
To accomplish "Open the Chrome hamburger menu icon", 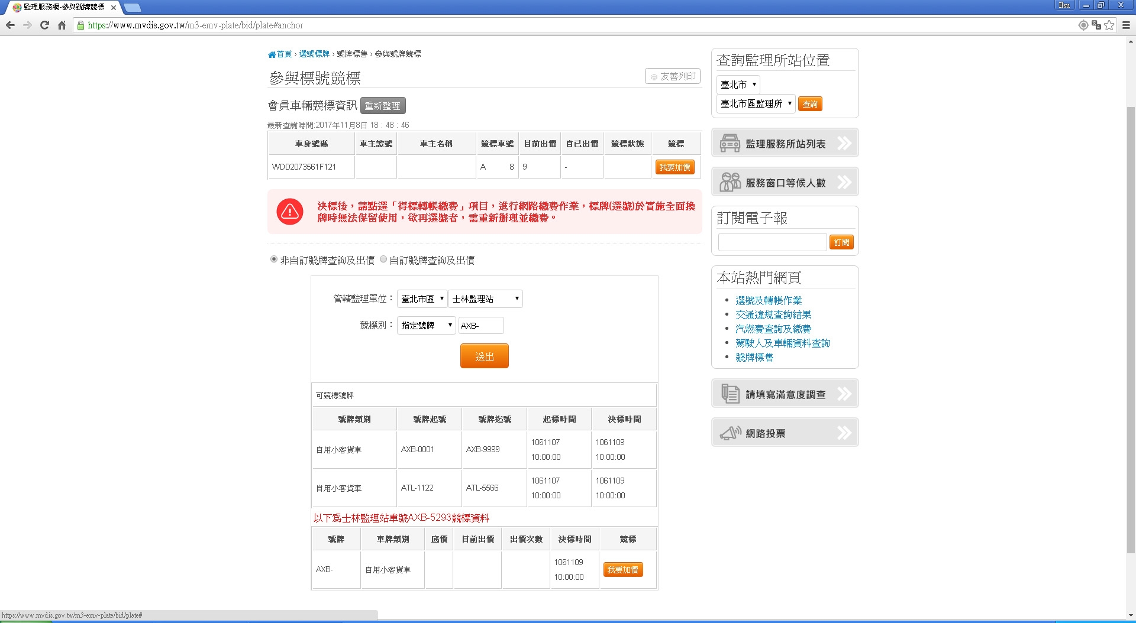I will (1126, 25).
